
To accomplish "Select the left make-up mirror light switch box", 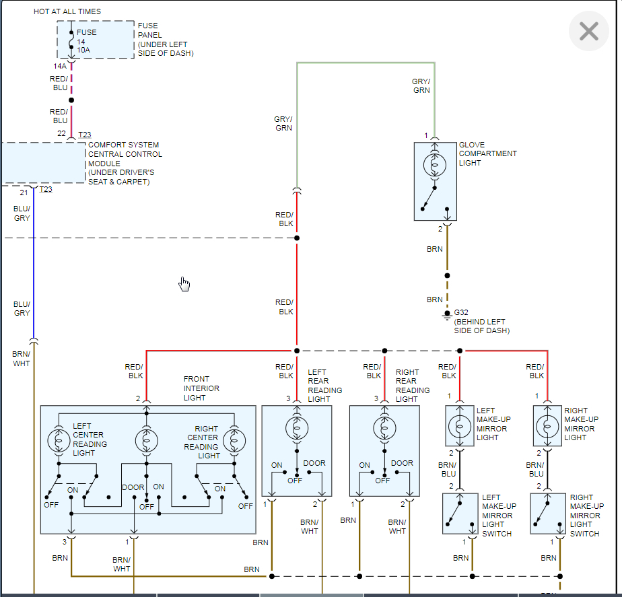I will (x=460, y=514).
